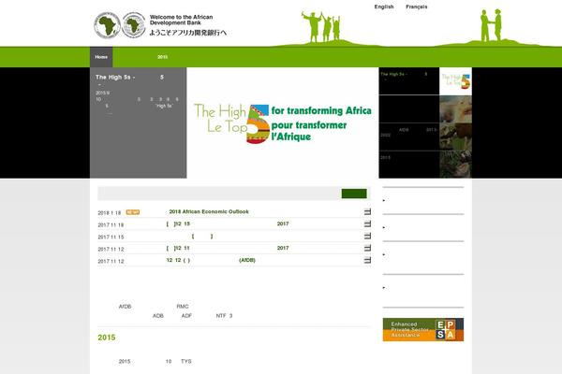Click the 'NTF 3' text in description paragraph
Screen dimensions: 562x374
tap(224, 316)
